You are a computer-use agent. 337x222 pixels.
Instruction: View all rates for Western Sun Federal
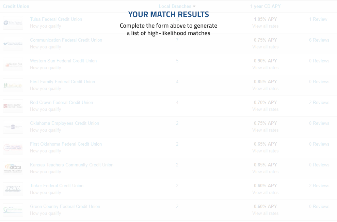(266, 68)
